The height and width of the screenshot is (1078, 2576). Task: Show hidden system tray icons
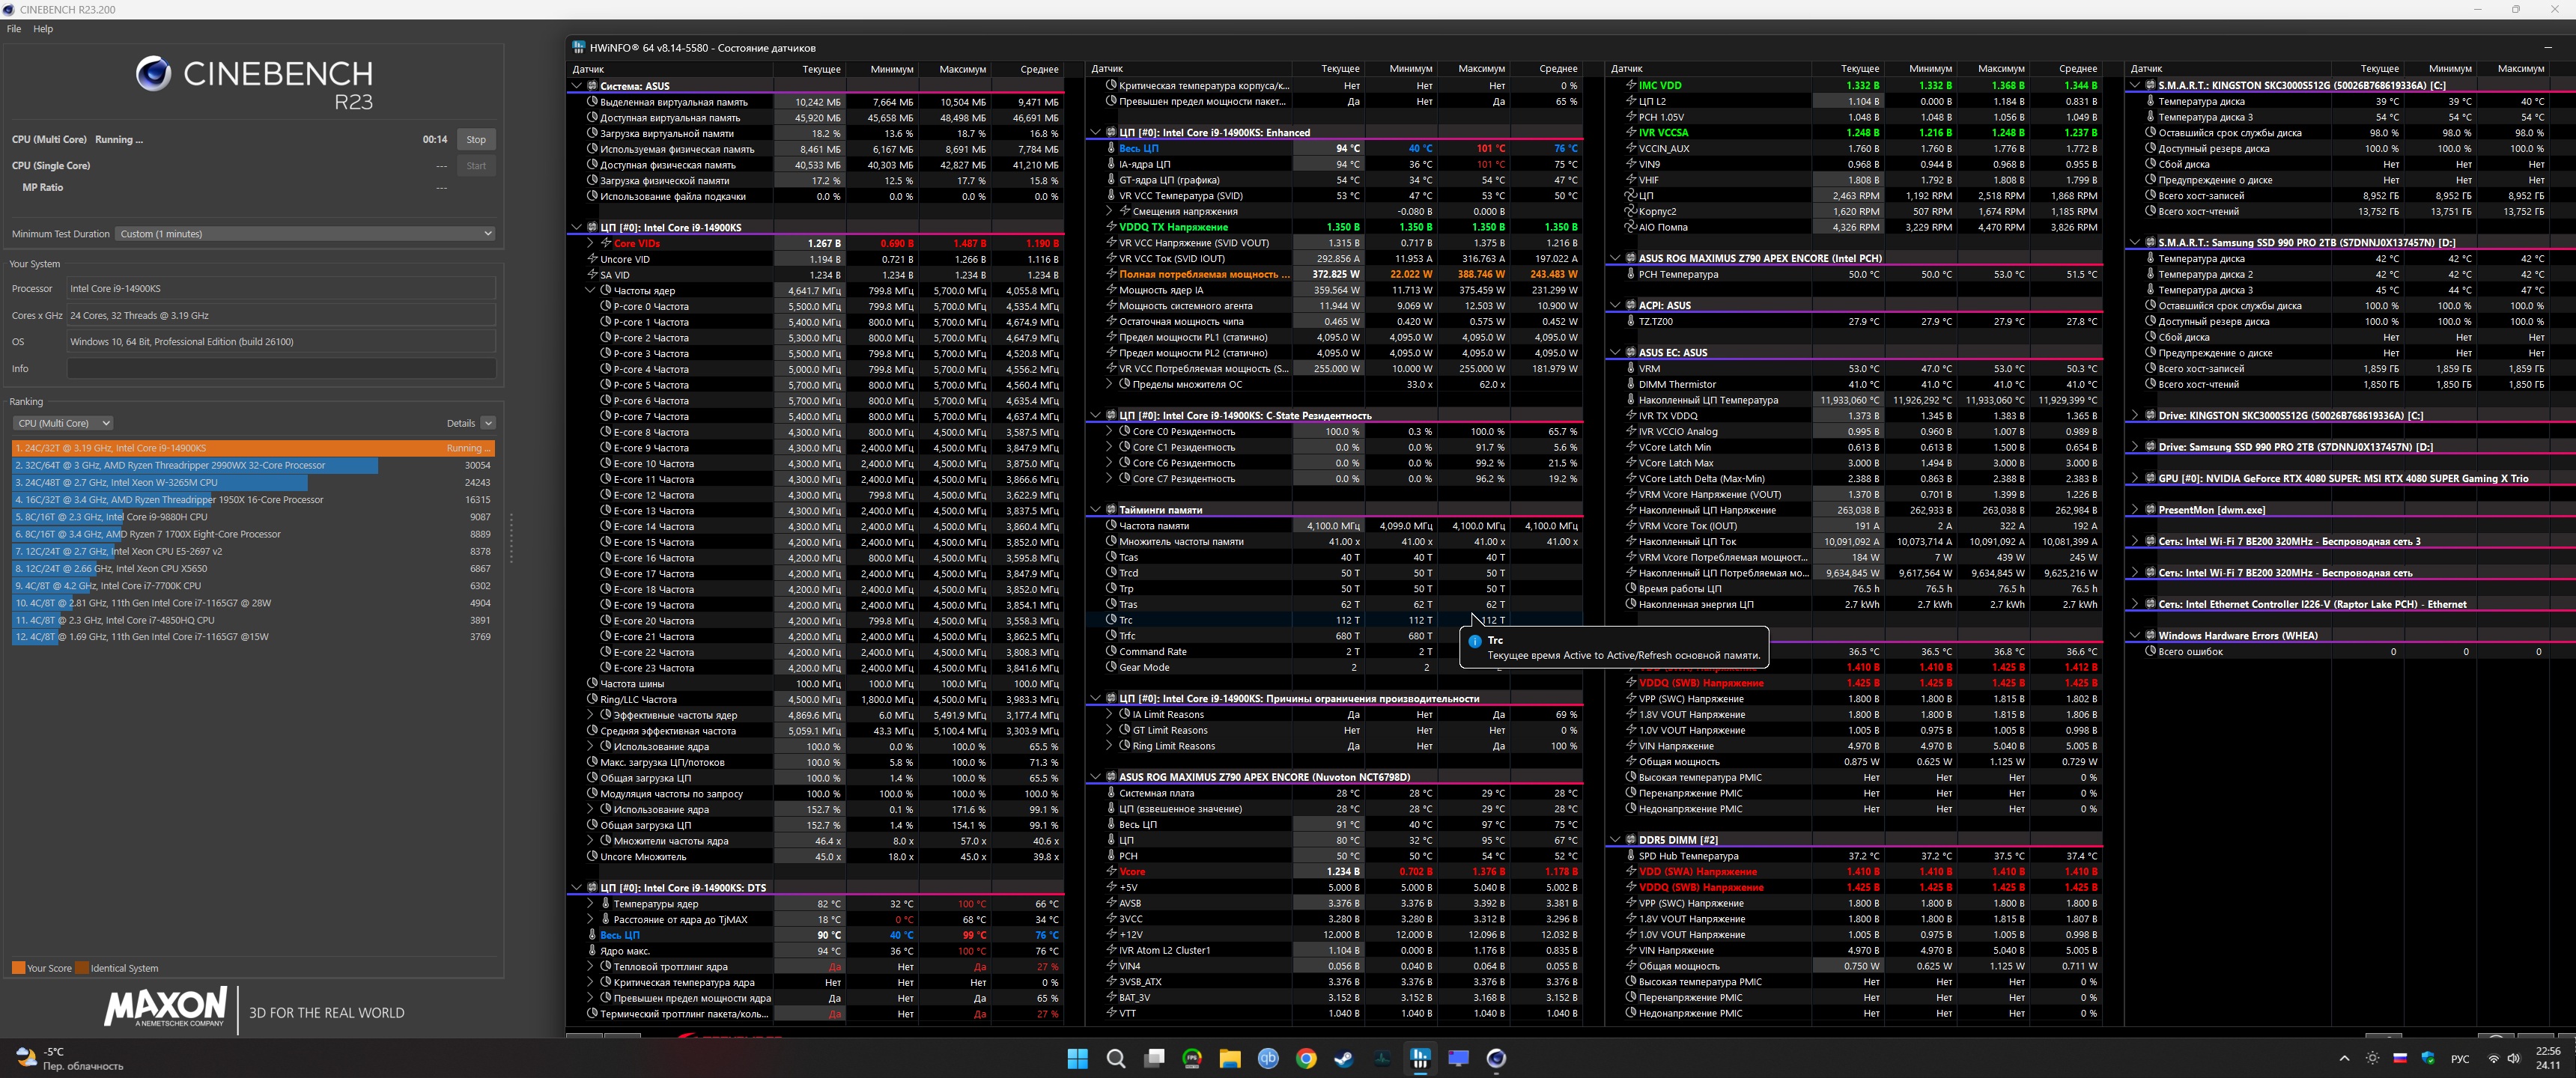point(2344,1058)
